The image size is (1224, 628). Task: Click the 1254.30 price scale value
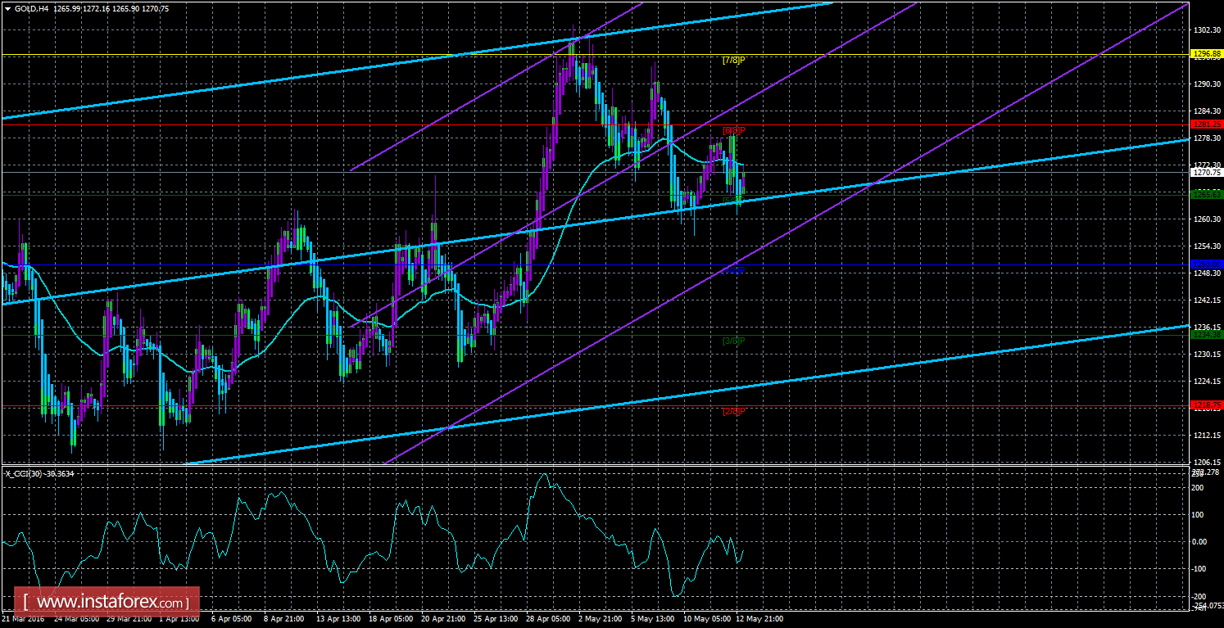click(1208, 246)
